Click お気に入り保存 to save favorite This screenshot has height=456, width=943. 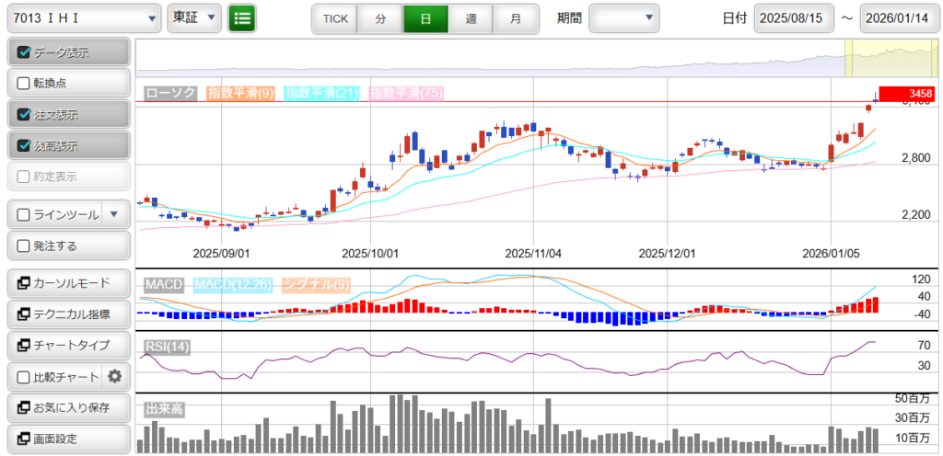pos(68,407)
